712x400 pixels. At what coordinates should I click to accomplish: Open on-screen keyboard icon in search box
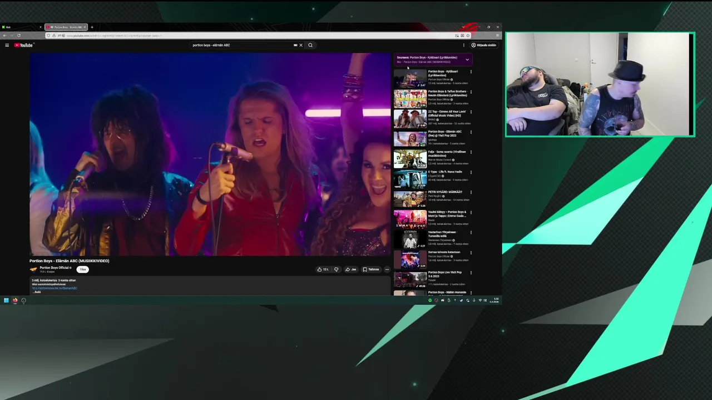(295, 45)
